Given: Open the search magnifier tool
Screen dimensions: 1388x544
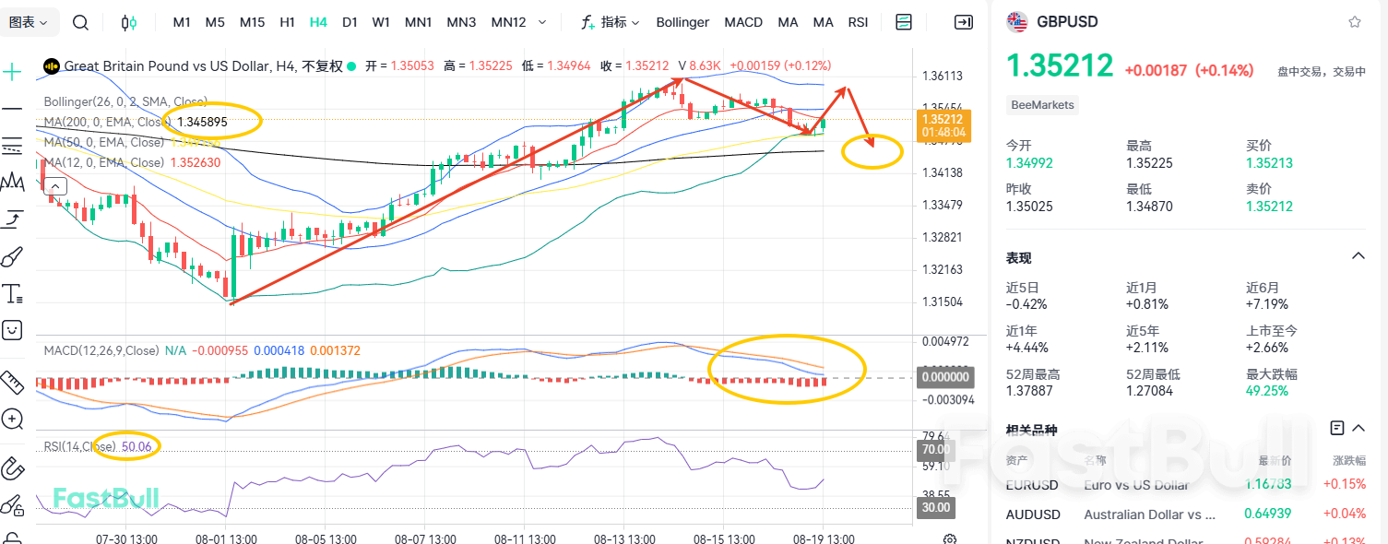Looking at the screenshot, I should point(79,22).
